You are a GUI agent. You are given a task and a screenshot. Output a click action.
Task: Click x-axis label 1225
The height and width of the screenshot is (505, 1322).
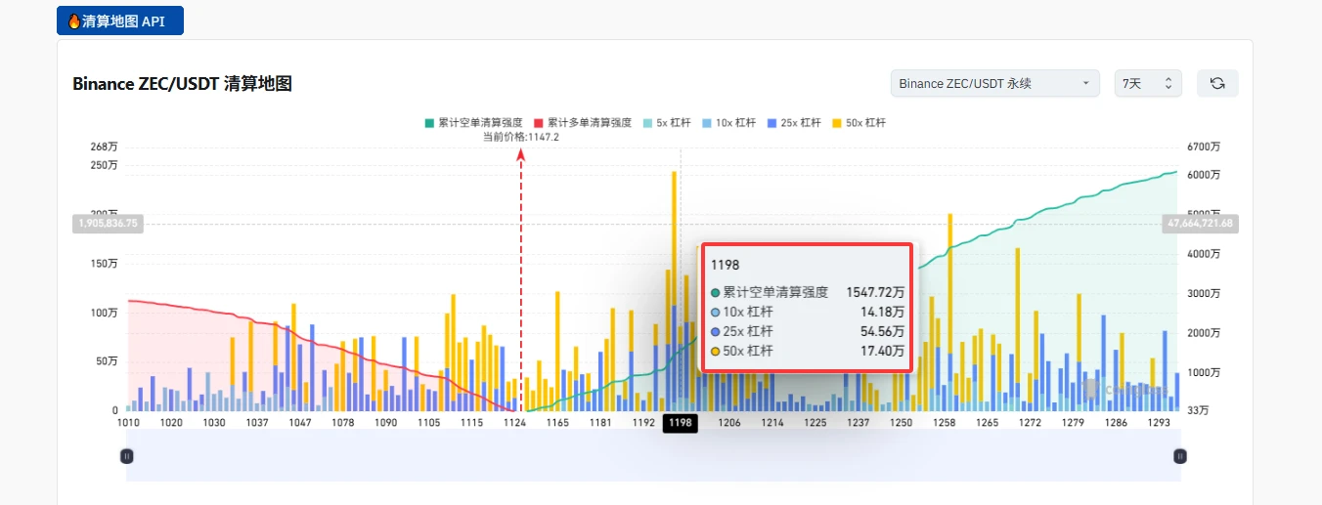point(815,423)
